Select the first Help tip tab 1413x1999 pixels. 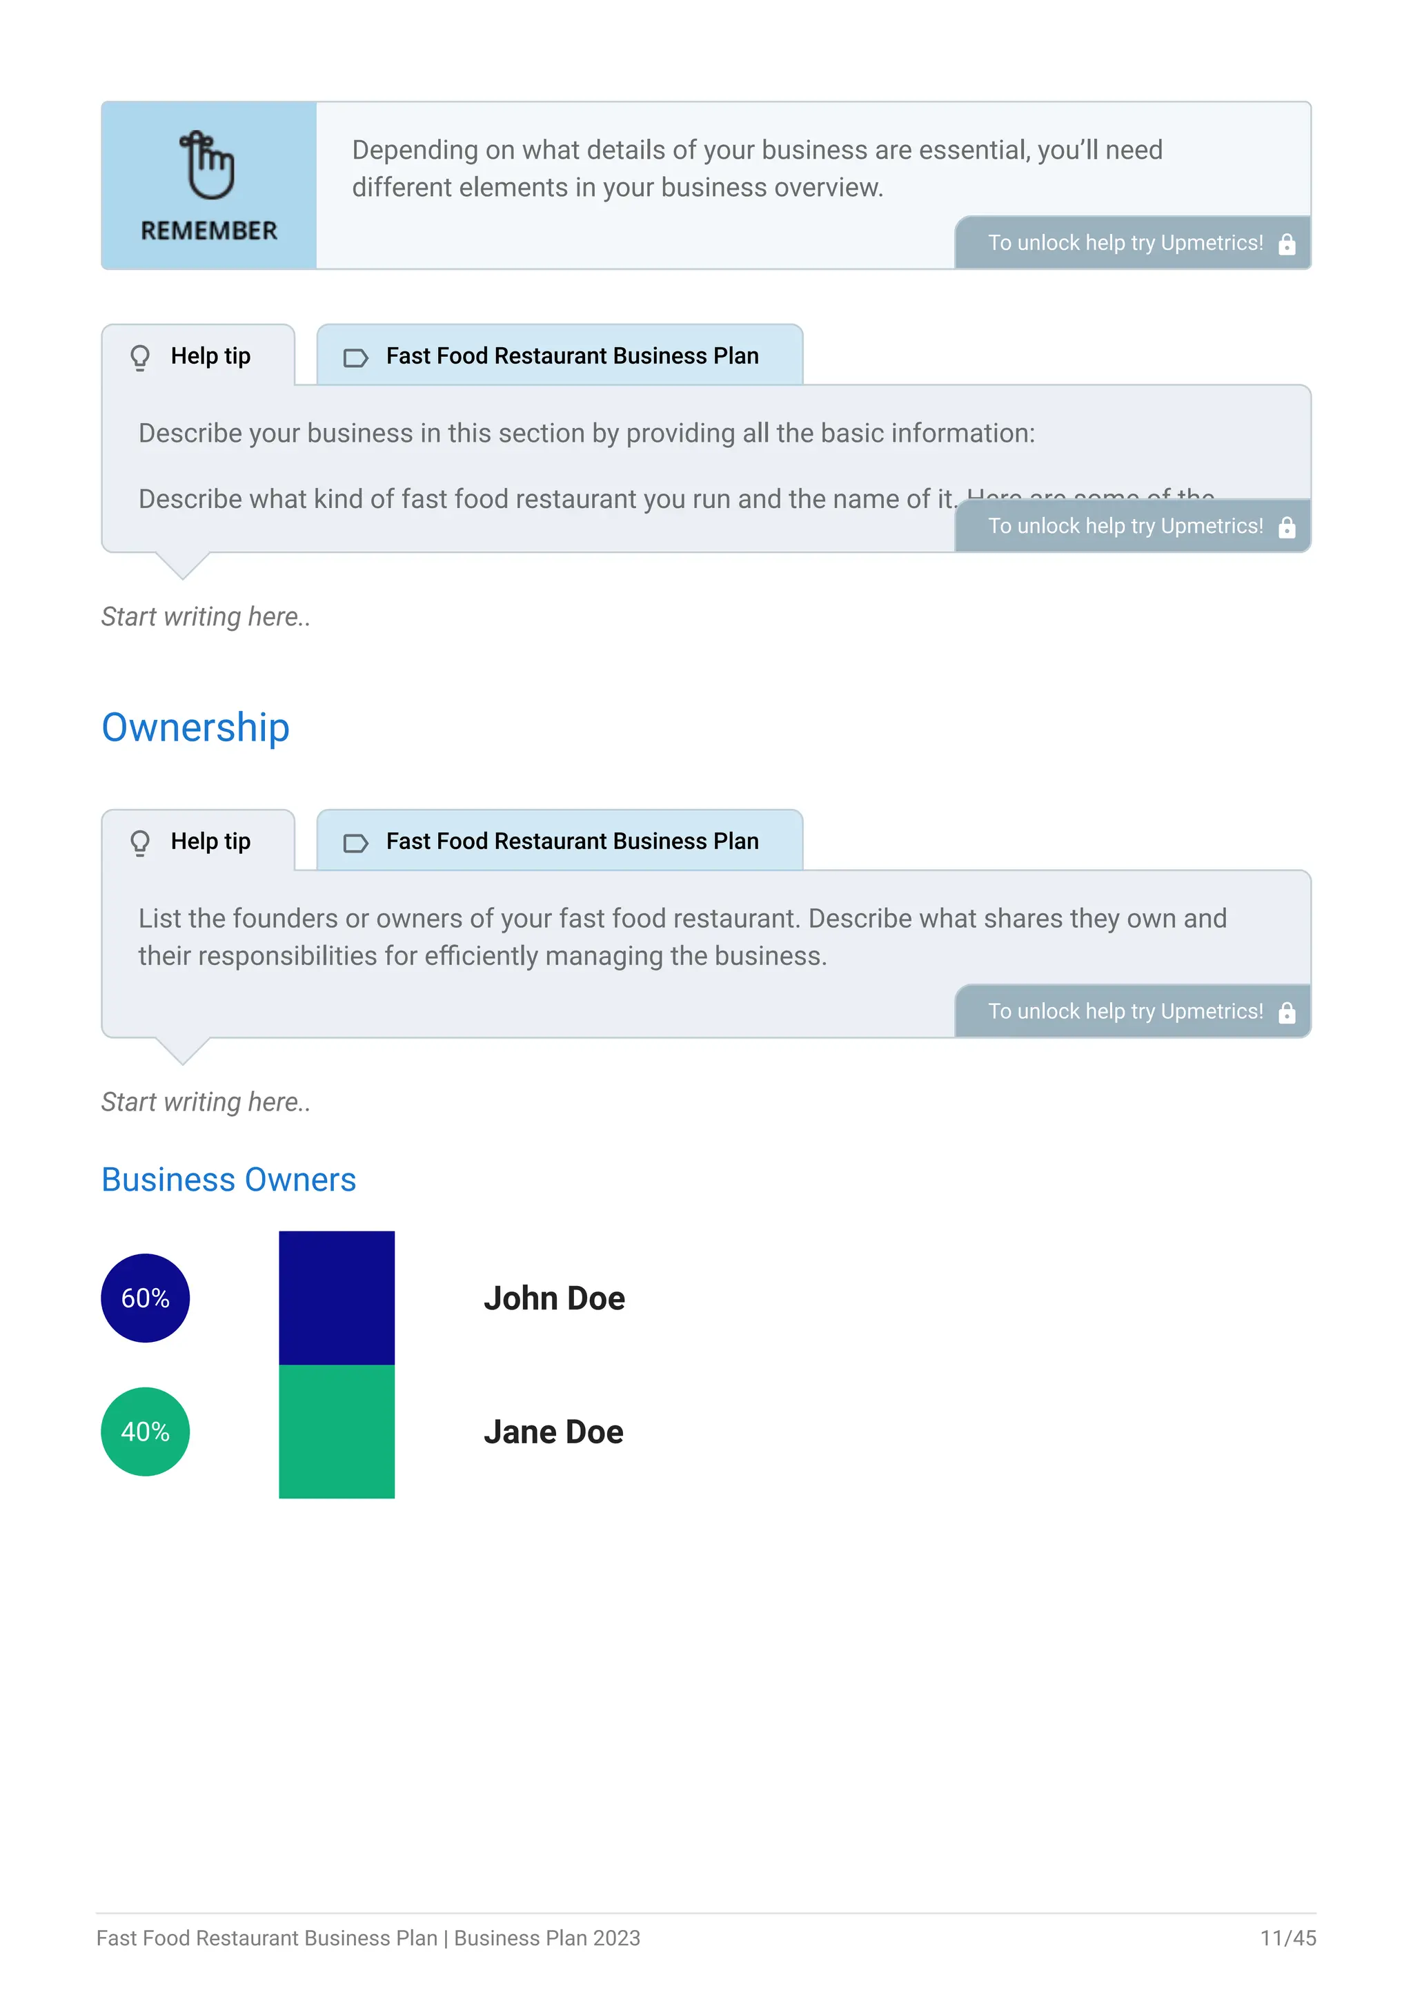point(199,355)
